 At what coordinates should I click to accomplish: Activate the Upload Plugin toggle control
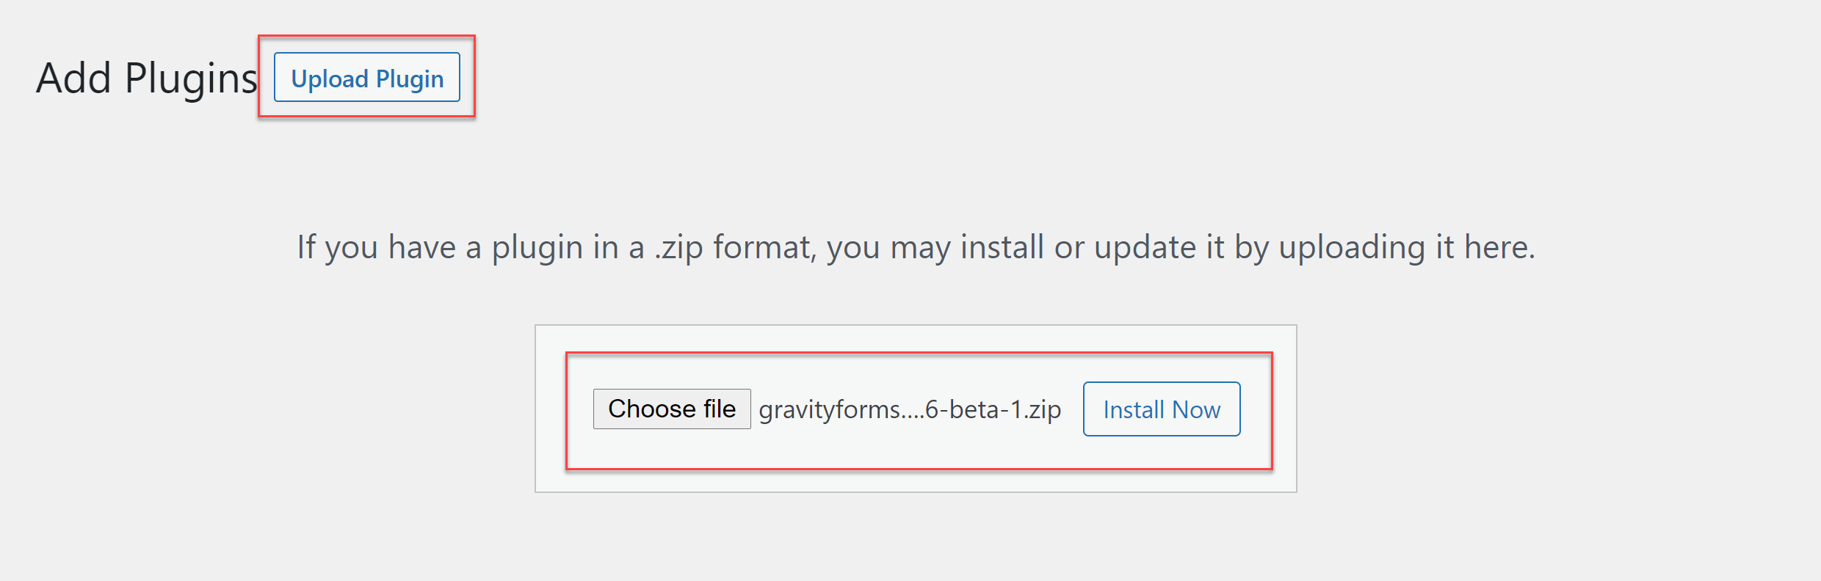pyautogui.click(x=367, y=78)
